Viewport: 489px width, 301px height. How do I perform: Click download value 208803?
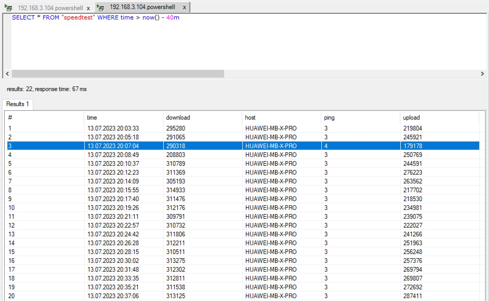(176, 155)
